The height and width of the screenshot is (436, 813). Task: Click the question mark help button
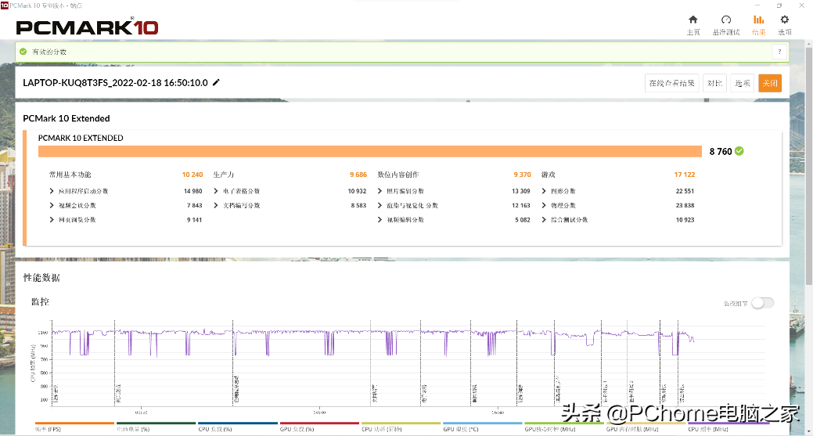point(779,52)
